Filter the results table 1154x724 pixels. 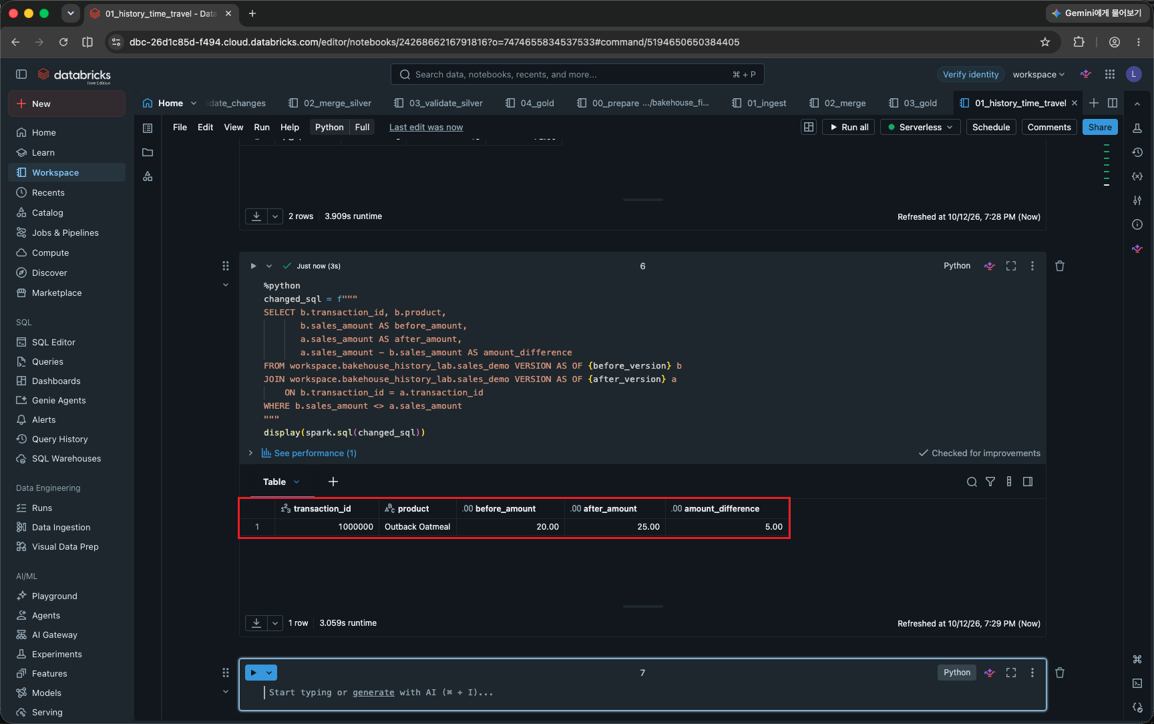[x=990, y=482]
